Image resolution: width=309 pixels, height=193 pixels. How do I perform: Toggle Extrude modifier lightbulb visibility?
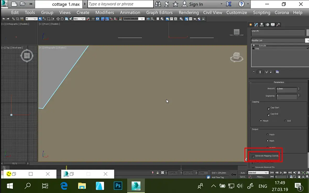click(254, 46)
